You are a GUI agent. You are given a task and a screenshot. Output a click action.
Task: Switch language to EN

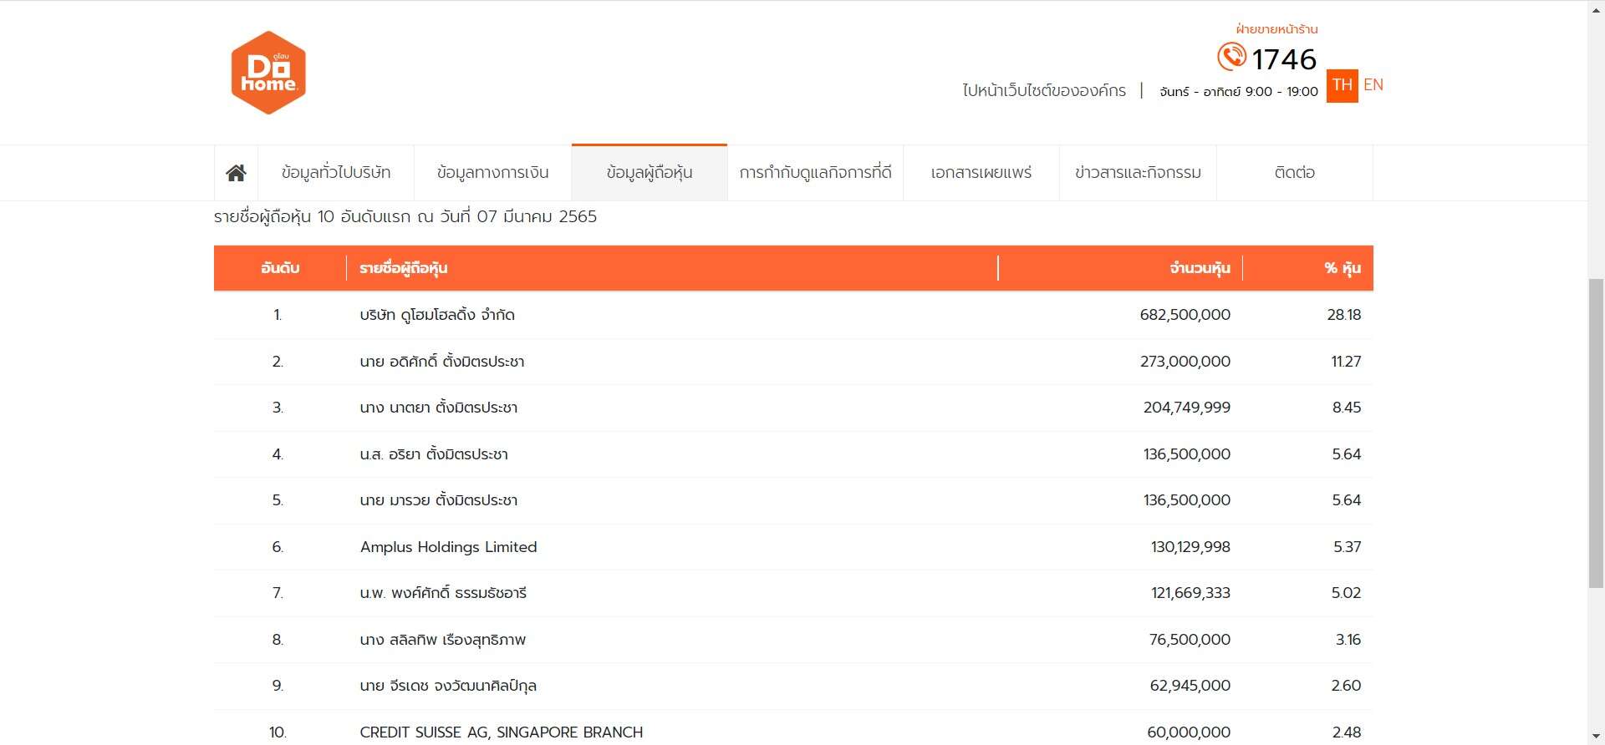(1373, 85)
